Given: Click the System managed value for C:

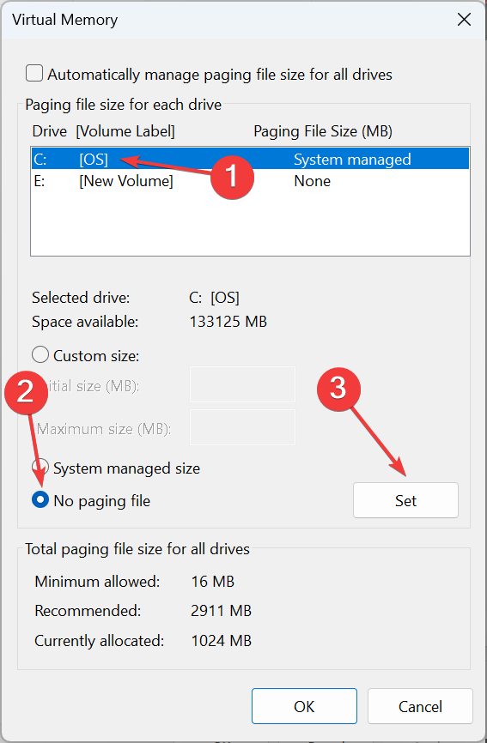Looking at the screenshot, I should coord(352,160).
